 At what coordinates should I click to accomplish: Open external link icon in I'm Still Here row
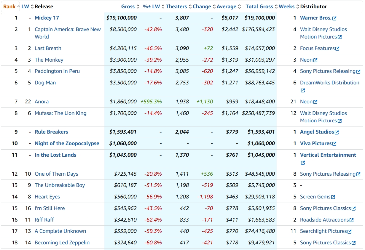(x=353, y=209)
